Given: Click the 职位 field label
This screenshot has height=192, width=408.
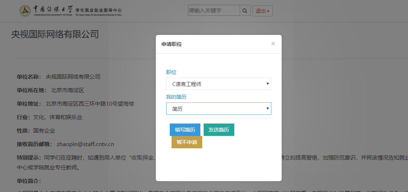Looking at the screenshot, I should pyautogui.click(x=171, y=72).
